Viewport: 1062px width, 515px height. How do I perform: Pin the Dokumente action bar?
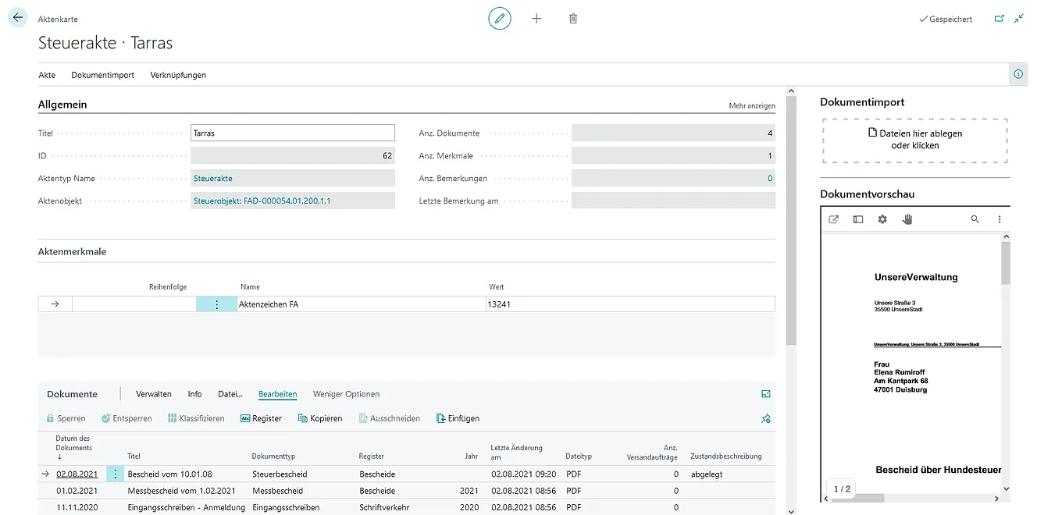click(x=766, y=419)
